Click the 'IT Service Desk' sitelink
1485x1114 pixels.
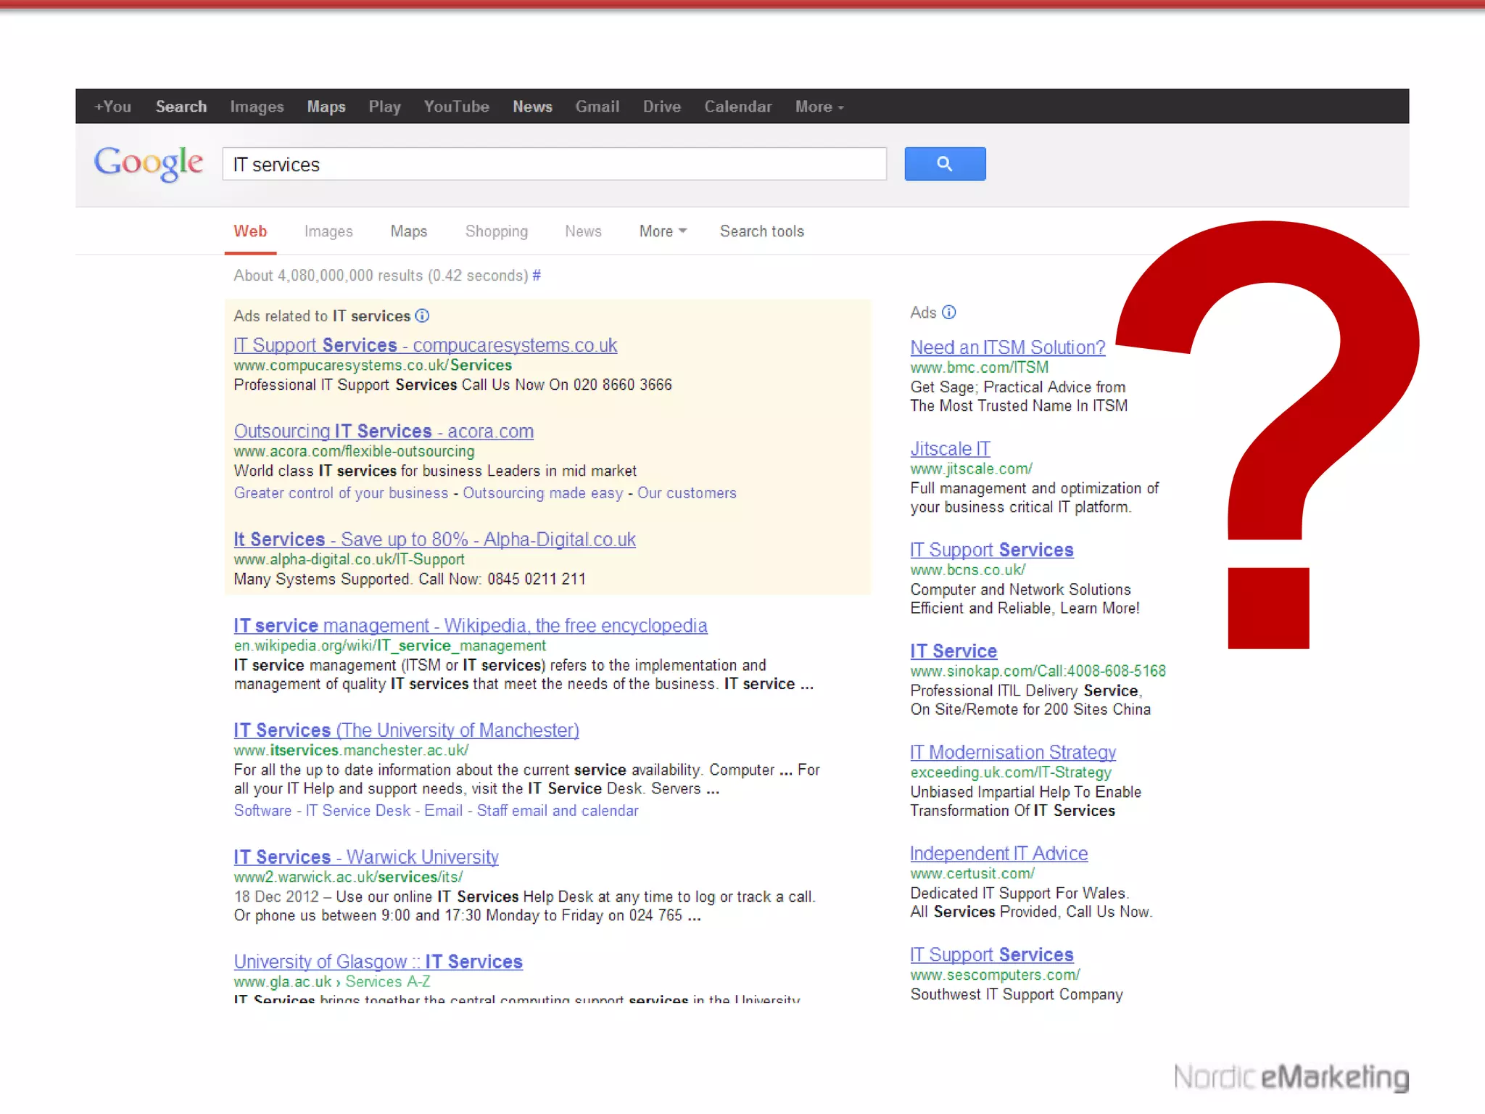point(357,810)
